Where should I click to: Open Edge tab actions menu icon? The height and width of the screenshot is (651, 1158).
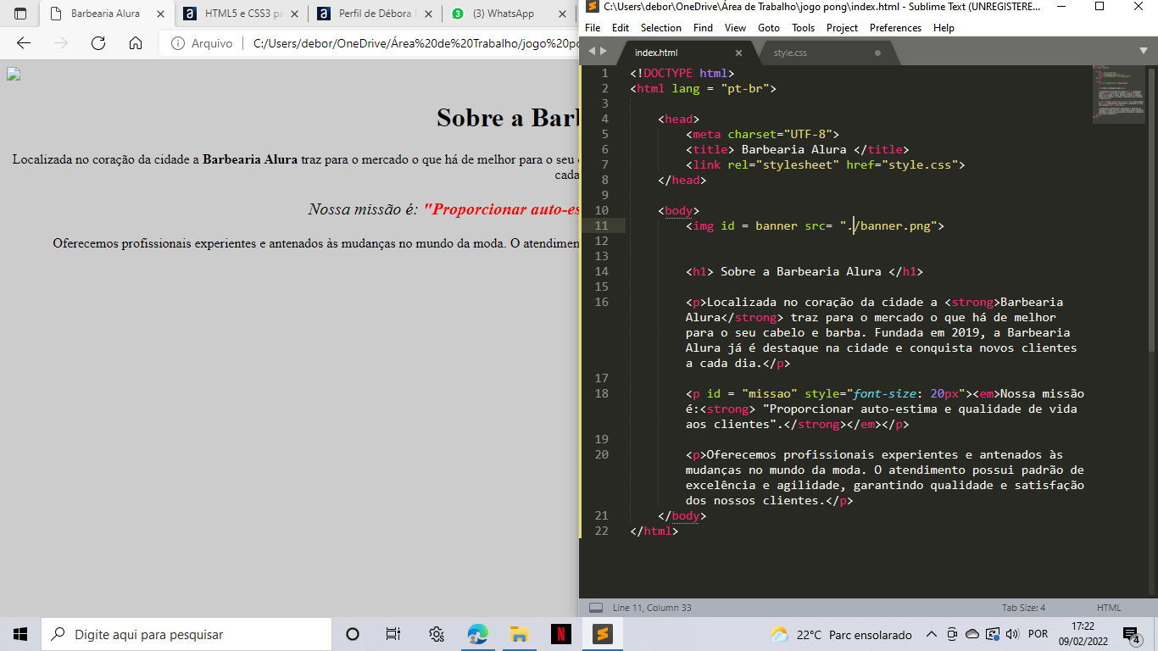[20, 14]
